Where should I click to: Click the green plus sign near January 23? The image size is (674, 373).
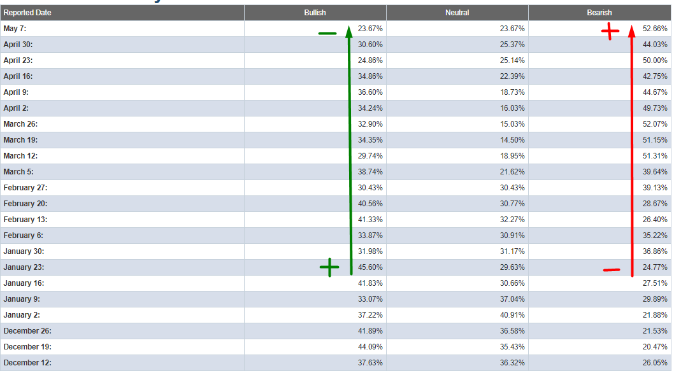coord(329,268)
